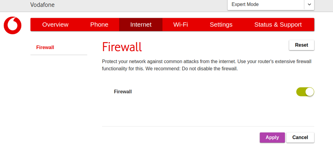
Task: Go to the Wi-Fi tab
Action: [x=181, y=25]
